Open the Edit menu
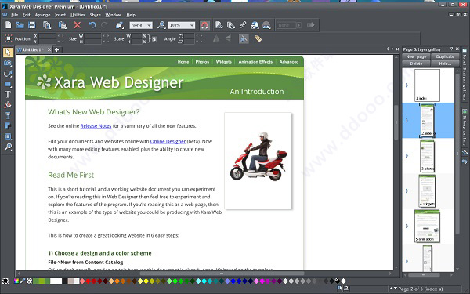The image size is (470, 294). 27,15
